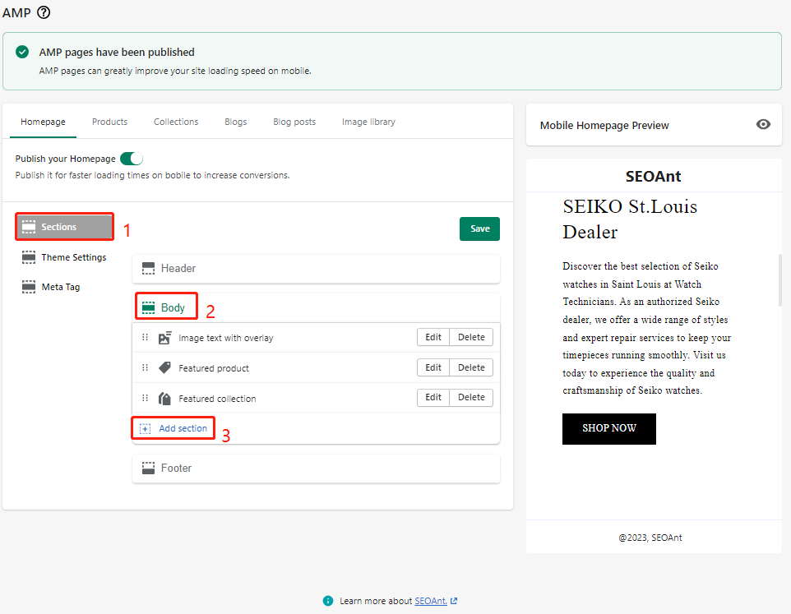Click drag handle of Featured collection row

click(x=146, y=398)
